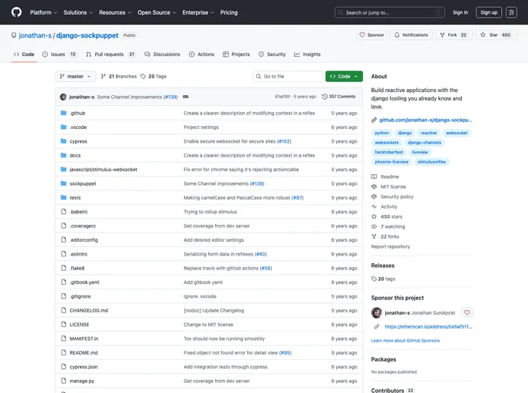Fork the repository

[454, 35]
